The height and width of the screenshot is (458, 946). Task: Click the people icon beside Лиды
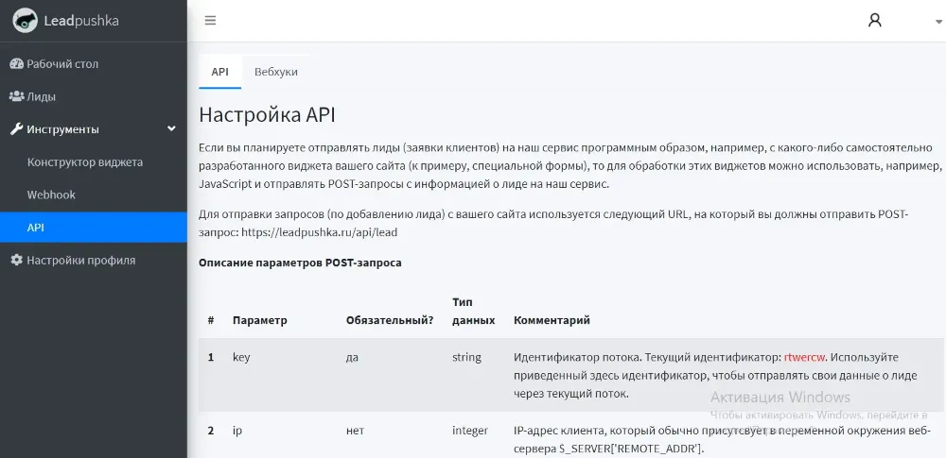coord(16,96)
